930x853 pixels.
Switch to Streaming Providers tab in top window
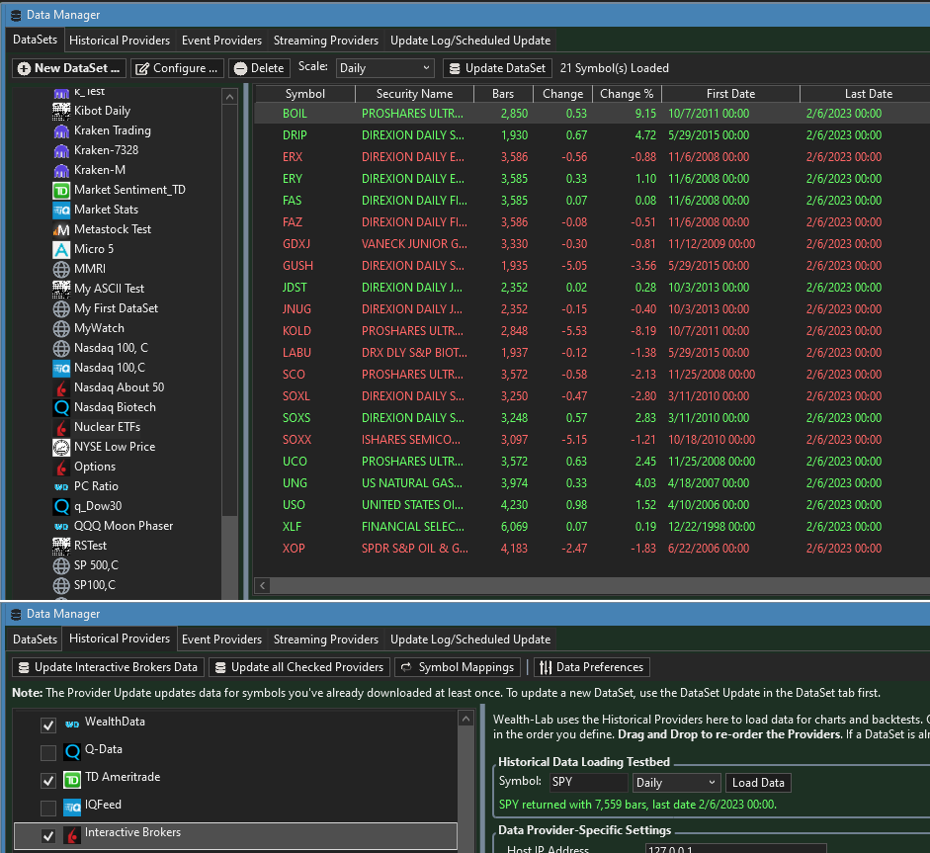pos(325,41)
